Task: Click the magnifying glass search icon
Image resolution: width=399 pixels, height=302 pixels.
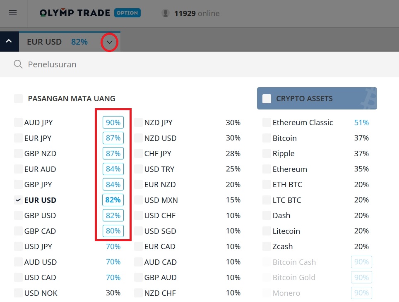Action: point(17,64)
